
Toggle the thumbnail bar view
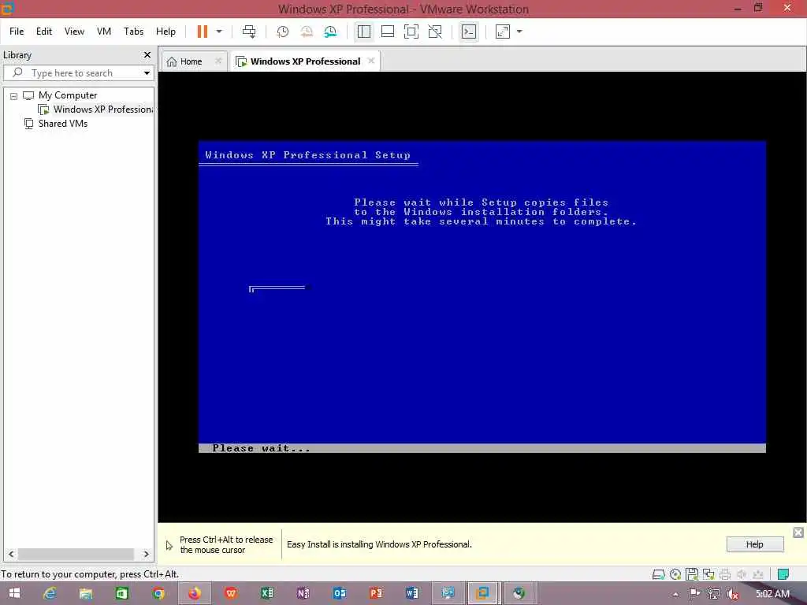click(388, 32)
